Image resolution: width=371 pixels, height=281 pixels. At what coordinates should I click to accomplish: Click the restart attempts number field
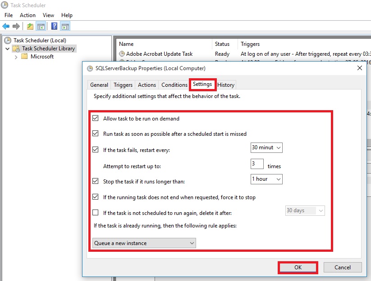257,164
